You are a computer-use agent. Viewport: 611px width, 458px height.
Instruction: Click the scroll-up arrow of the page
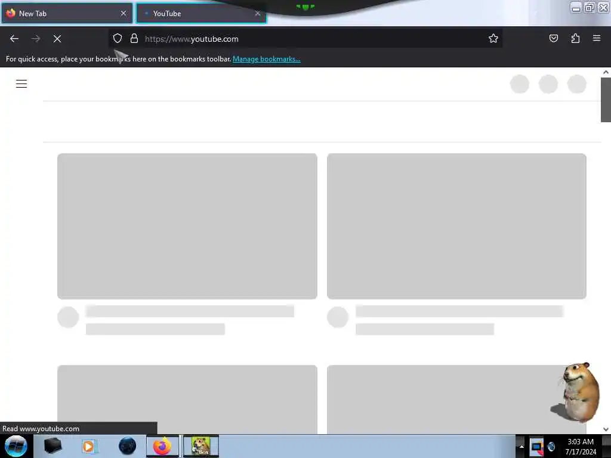pyautogui.click(x=606, y=72)
